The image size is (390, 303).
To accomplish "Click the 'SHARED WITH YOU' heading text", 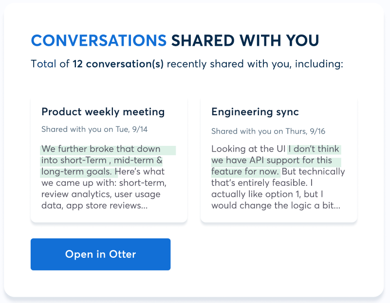I will [245, 40].
